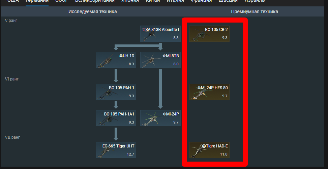Open the Великобритания nation tab
328x169 pixels.
click(95, 1)
